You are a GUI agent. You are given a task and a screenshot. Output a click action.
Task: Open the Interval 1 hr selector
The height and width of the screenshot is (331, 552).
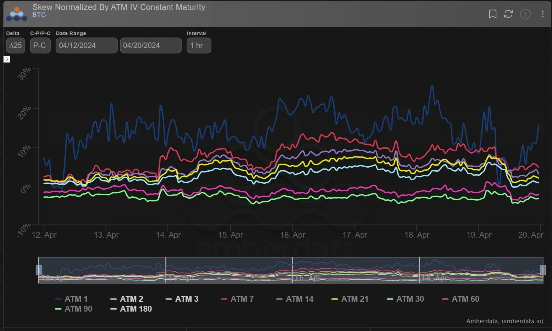[x=199, y=45]
